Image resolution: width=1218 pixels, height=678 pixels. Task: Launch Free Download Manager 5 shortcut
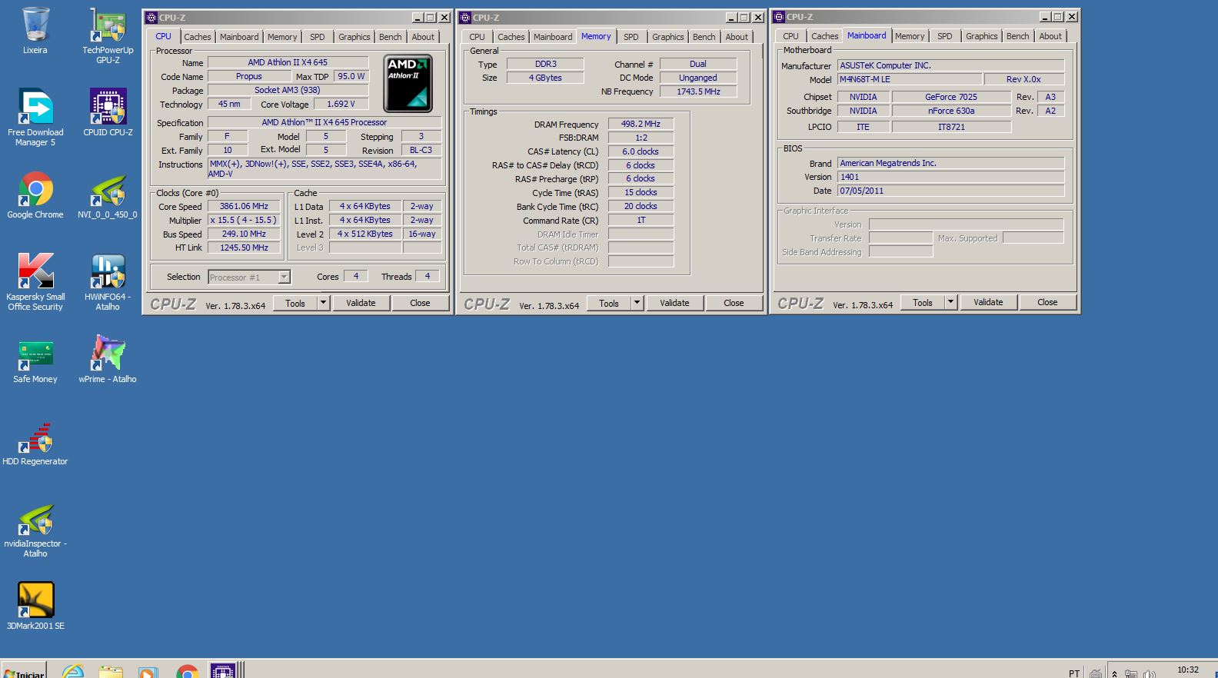coord(35,117)
